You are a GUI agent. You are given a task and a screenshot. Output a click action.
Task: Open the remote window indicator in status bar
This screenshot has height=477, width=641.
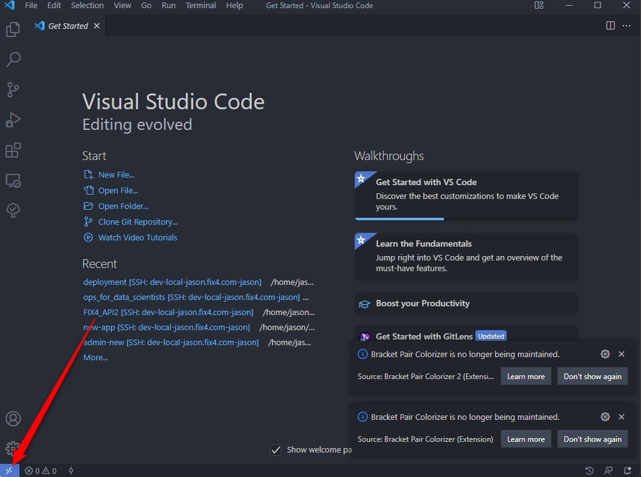click(9, 471)
